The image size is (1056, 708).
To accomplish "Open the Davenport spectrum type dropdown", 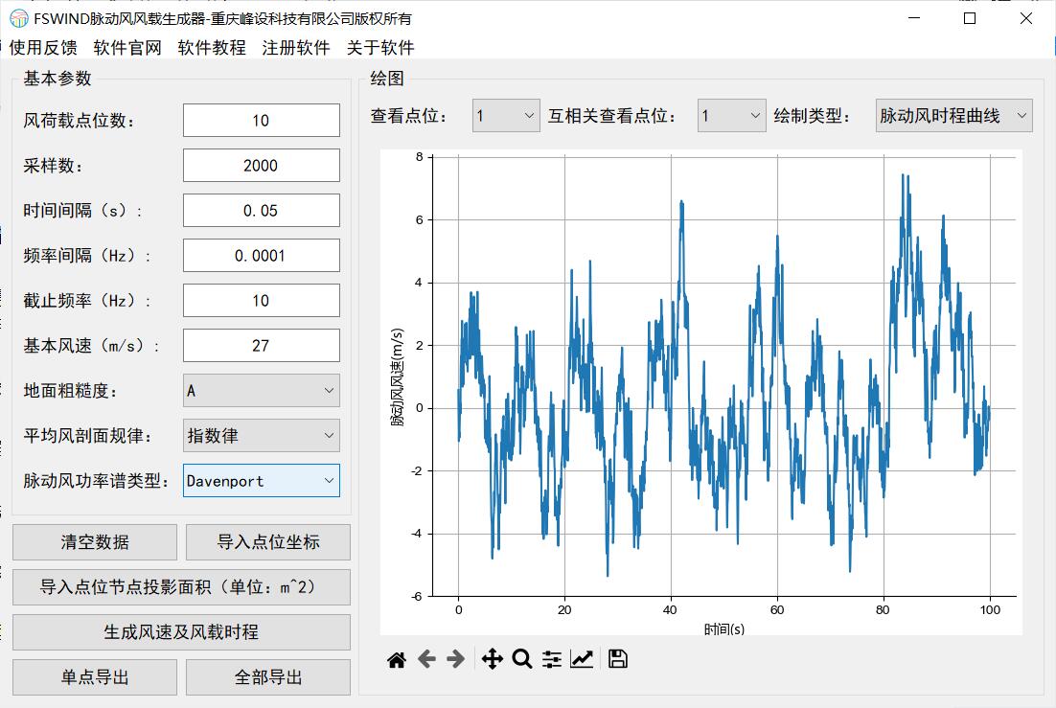I will [x=262, y=481].
